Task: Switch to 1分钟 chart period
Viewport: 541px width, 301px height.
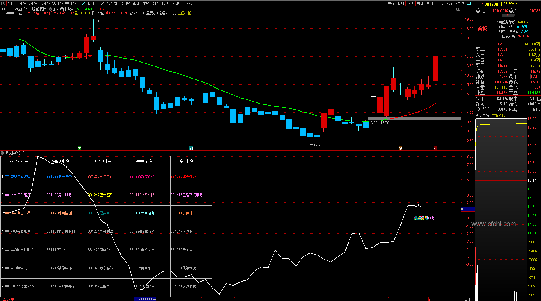Action: pos(21,3)
